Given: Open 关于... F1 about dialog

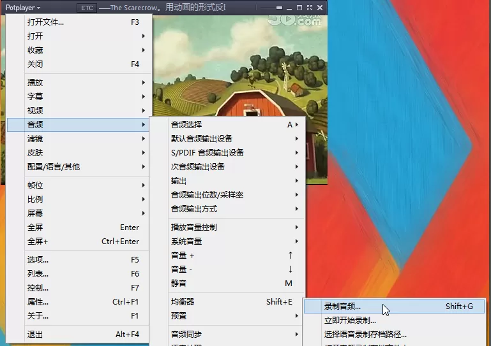Looking at the screenshot, I should click(79, 316).
